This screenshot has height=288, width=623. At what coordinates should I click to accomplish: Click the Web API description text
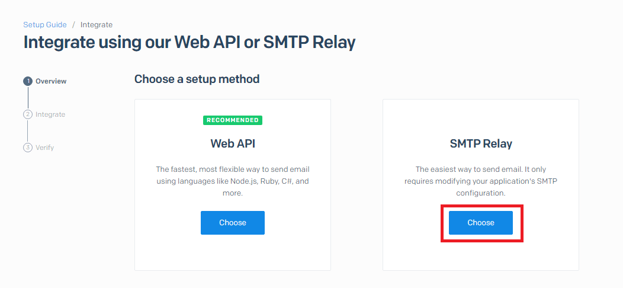click(233, 181)
